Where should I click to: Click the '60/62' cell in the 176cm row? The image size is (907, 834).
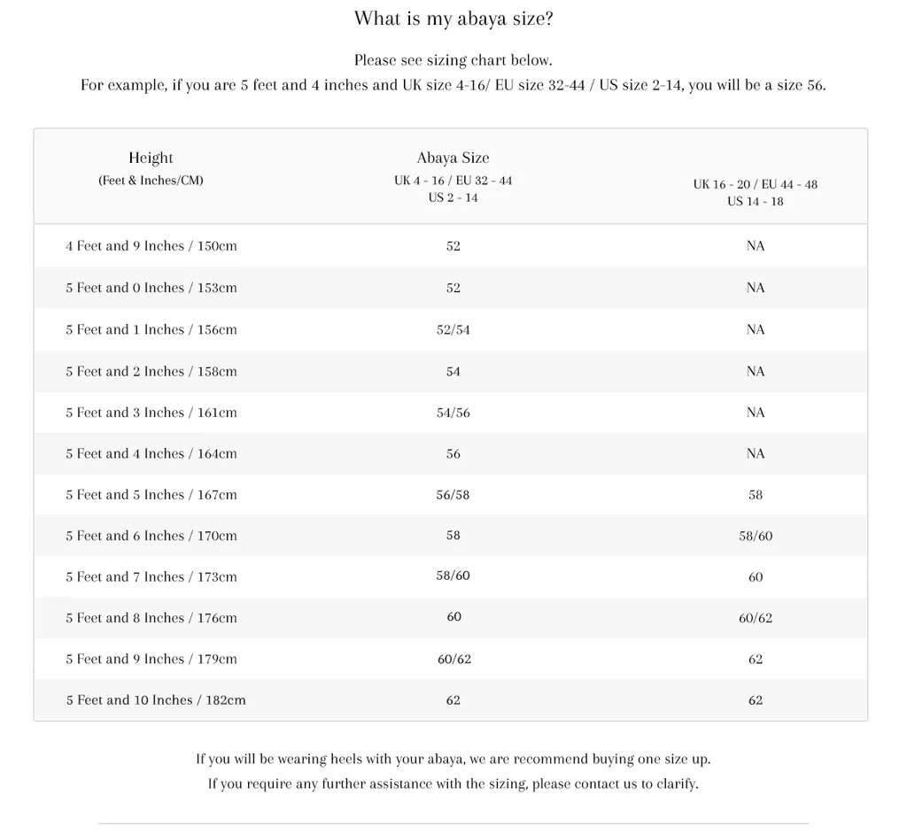click(755, 618)
